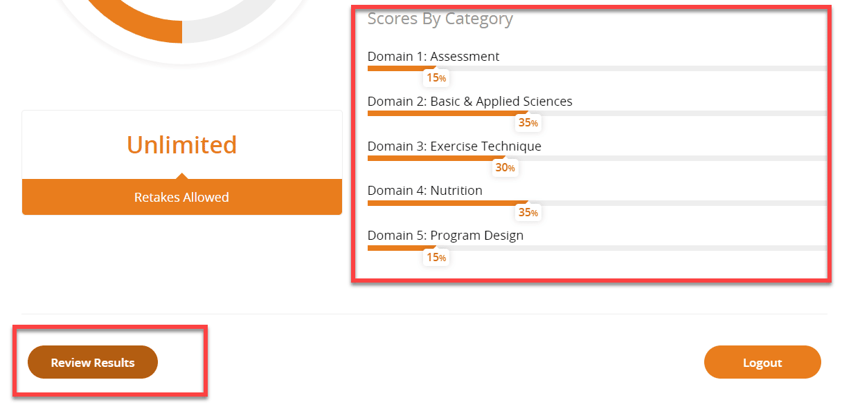Click the Scores By Category heading

point(440,19)
